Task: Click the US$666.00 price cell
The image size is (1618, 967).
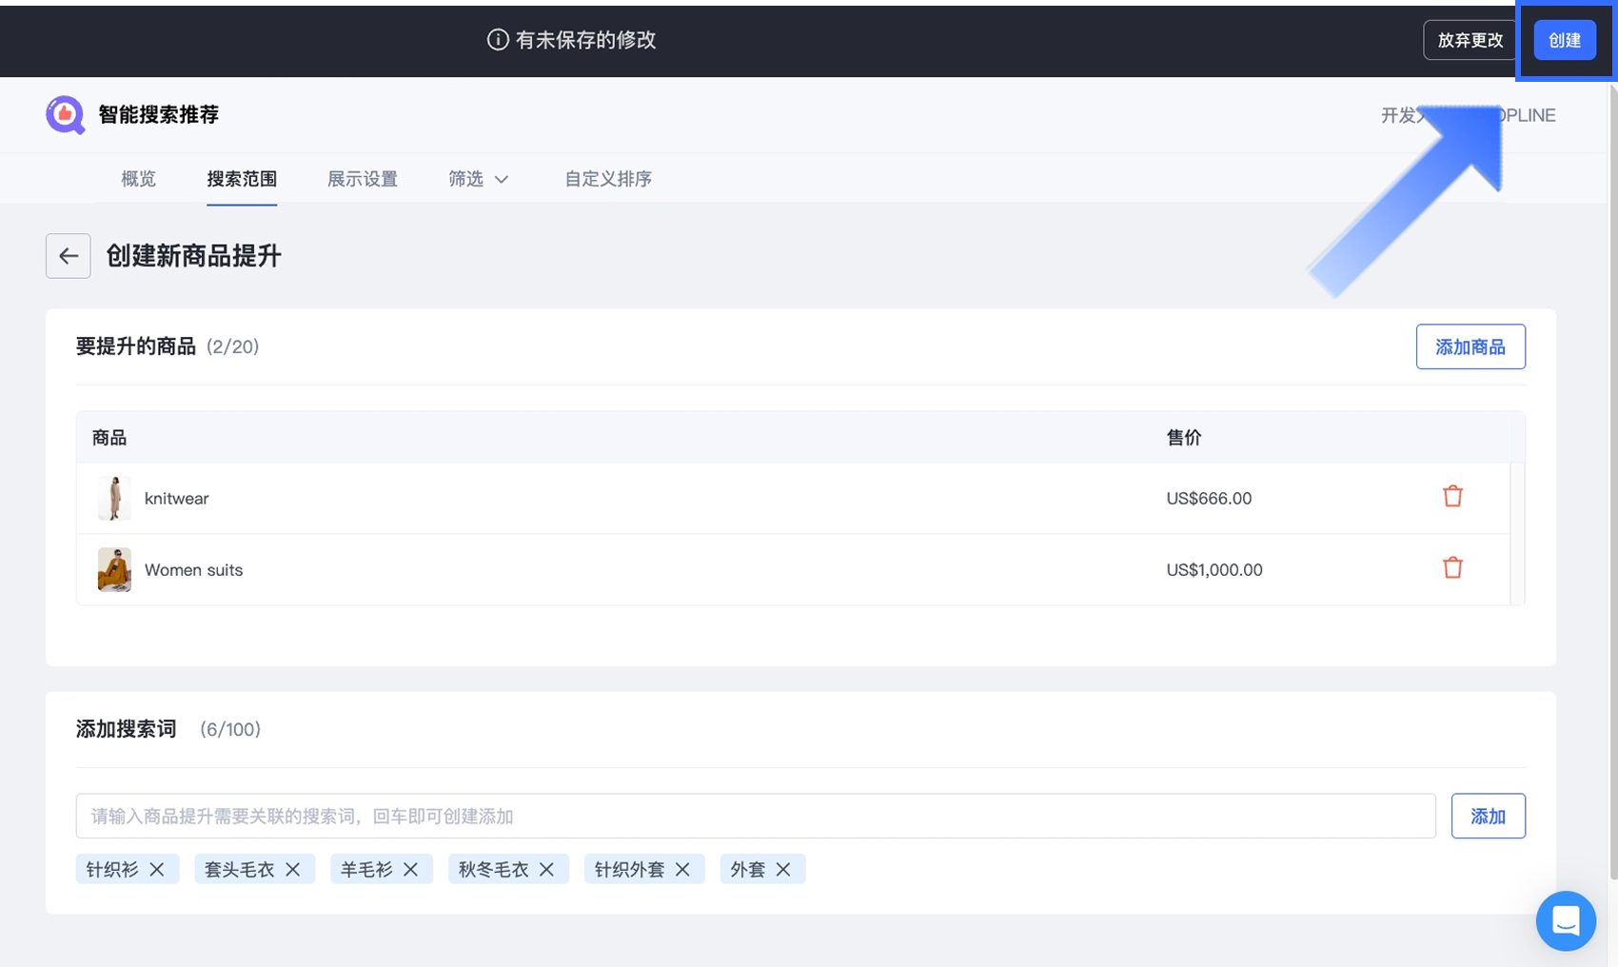Action: point(1209,498)
